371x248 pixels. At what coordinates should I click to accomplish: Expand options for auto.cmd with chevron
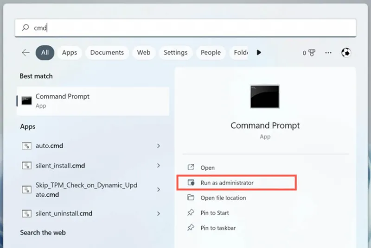159,146
